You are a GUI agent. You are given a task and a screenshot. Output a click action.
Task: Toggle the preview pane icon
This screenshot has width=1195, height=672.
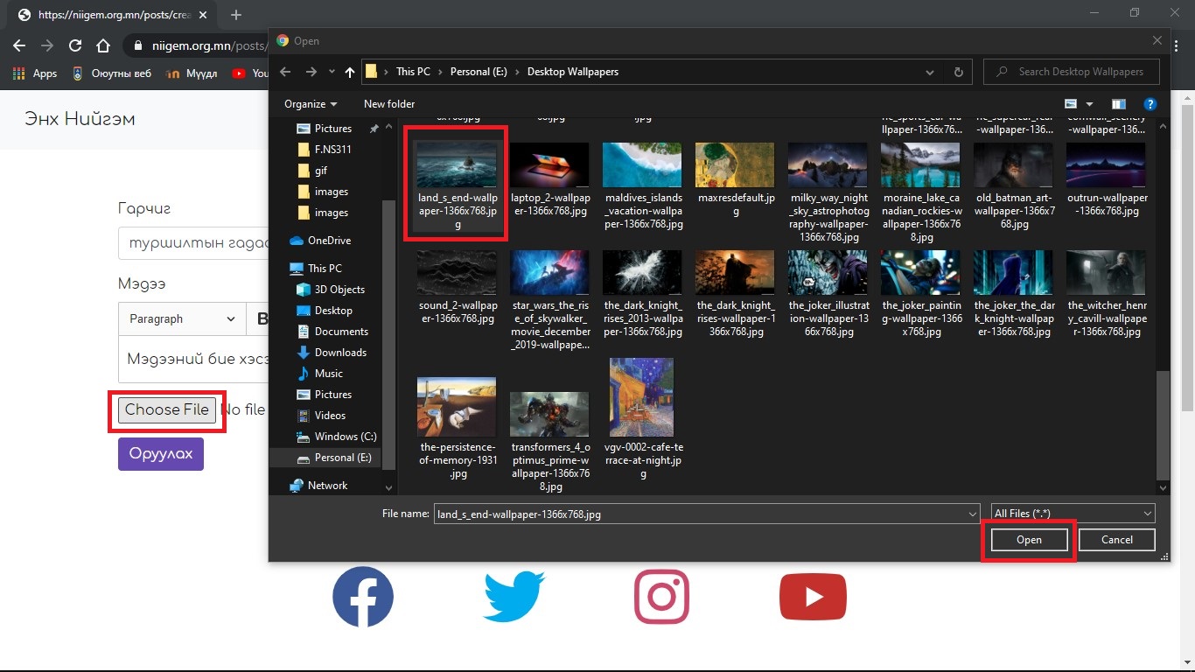(x=1118, y=104)
